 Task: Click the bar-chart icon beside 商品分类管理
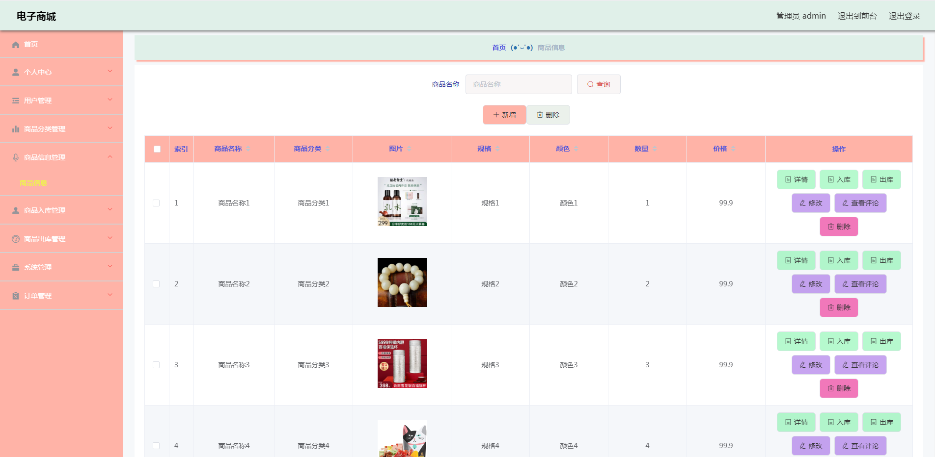[x=16, y=129]
